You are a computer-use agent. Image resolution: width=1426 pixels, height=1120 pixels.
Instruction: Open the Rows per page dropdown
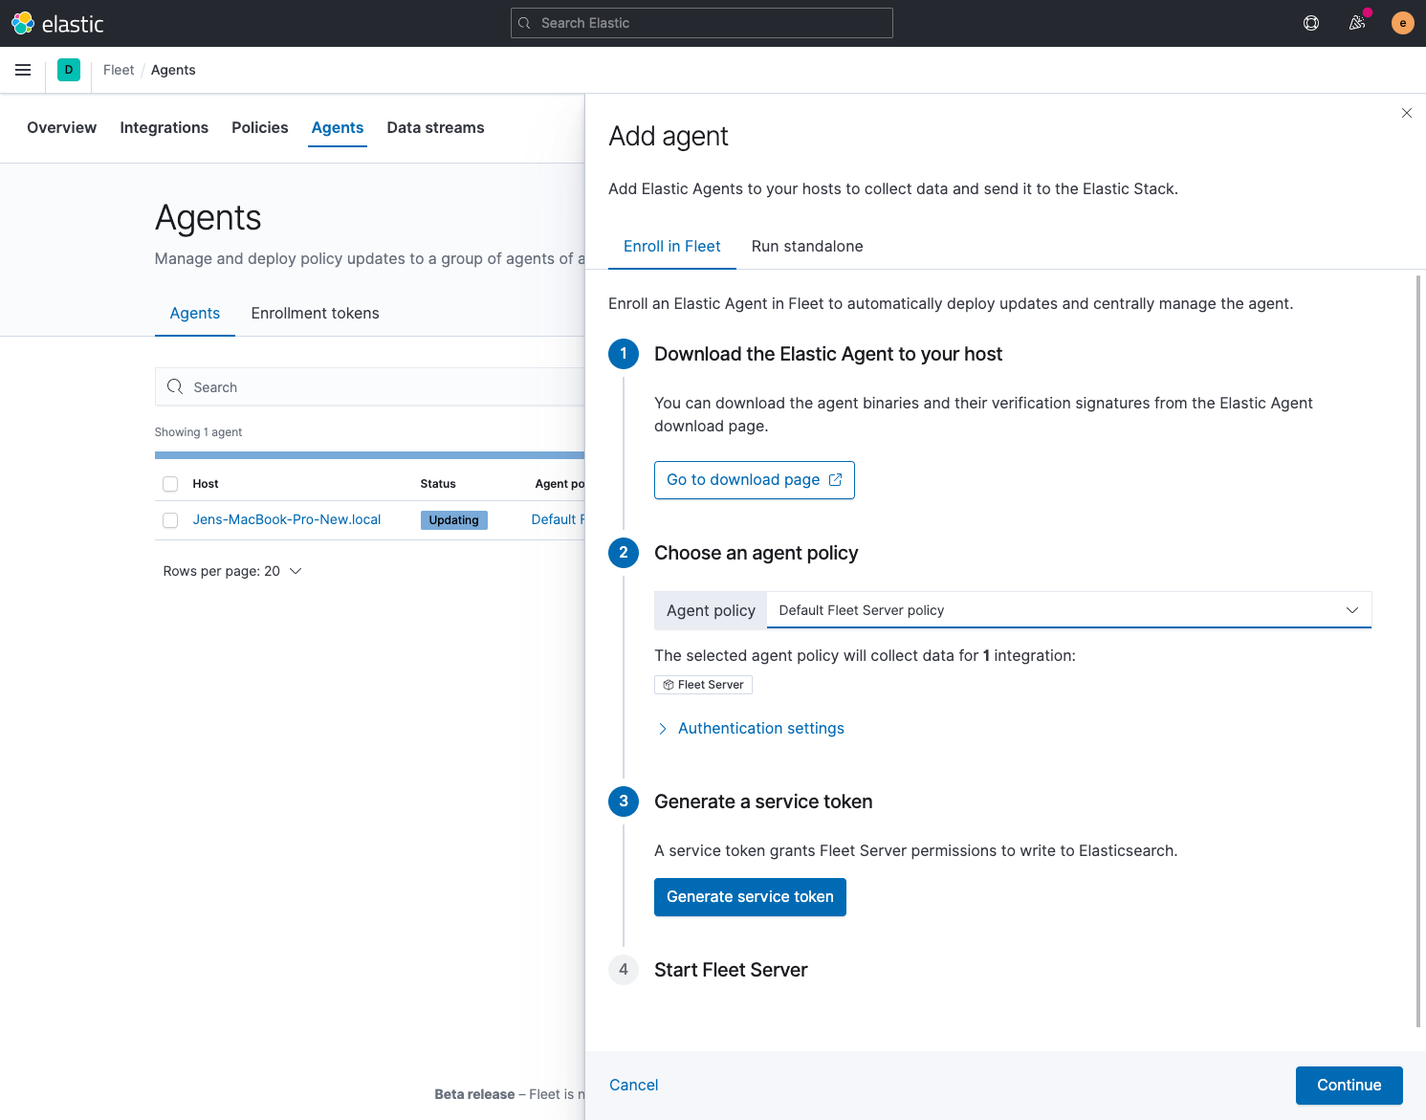coord(232,571)
